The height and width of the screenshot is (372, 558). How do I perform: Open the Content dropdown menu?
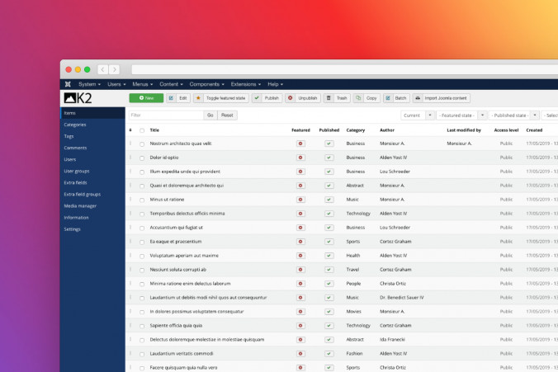point(171,84)
